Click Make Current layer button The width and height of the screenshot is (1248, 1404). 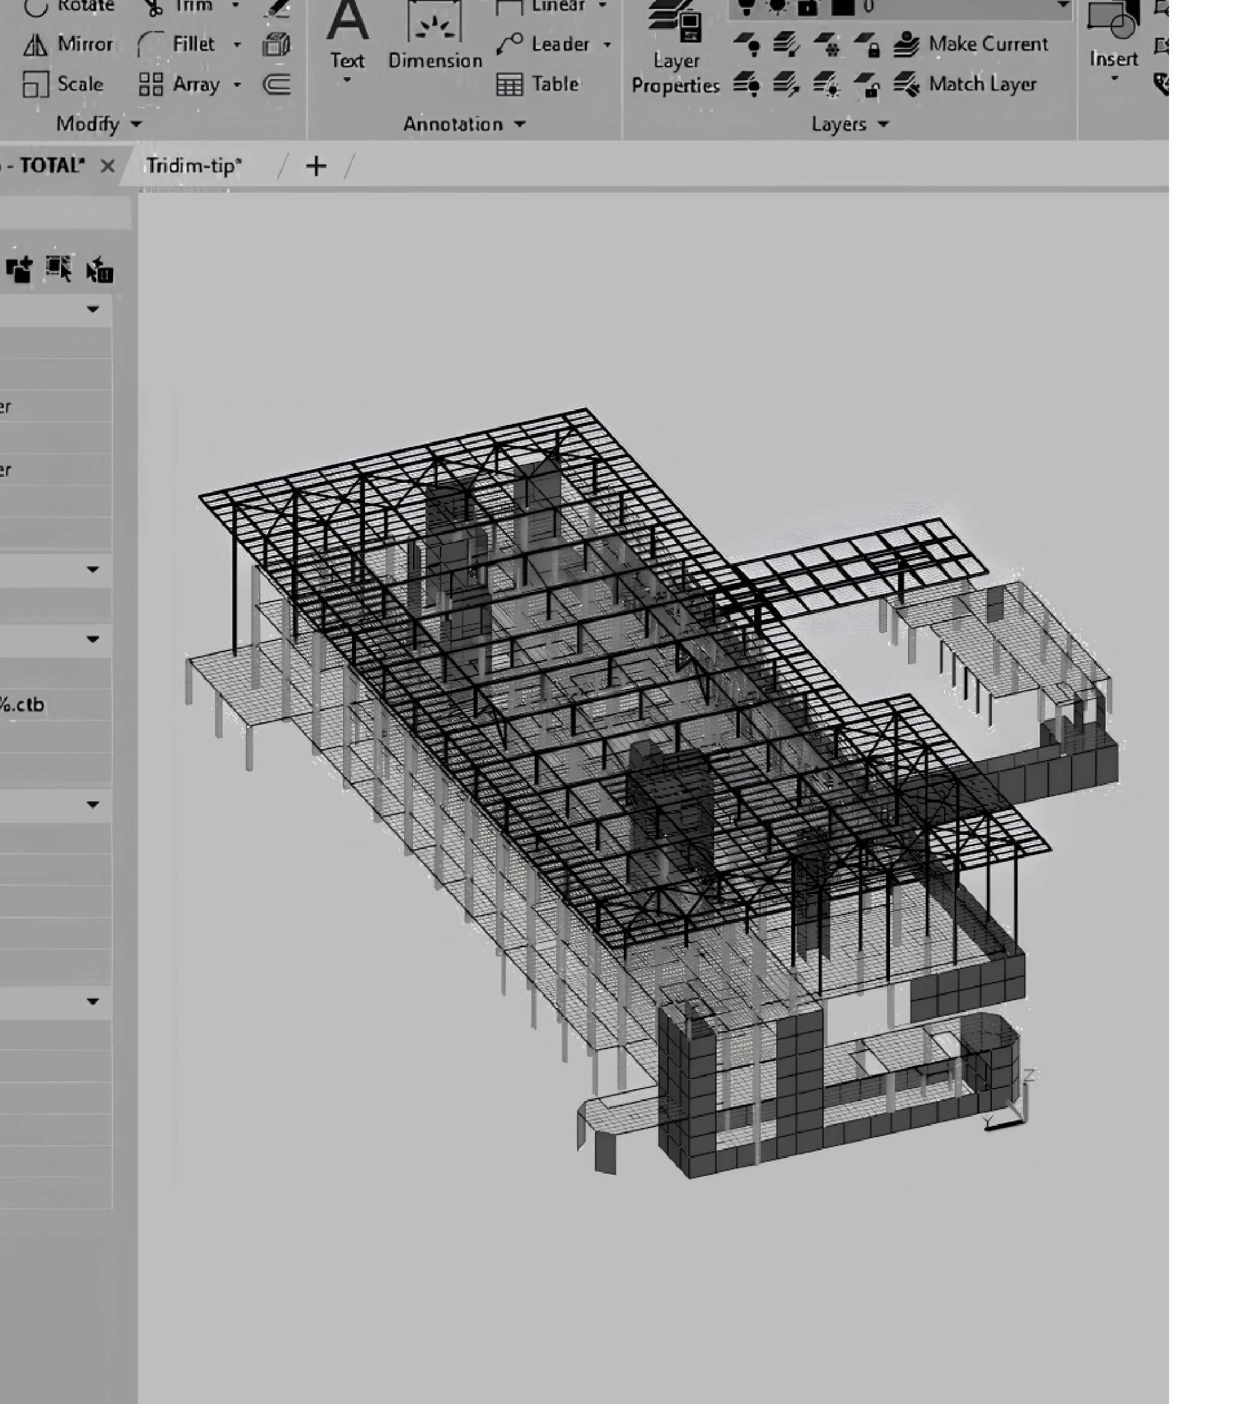click(970, 45)
